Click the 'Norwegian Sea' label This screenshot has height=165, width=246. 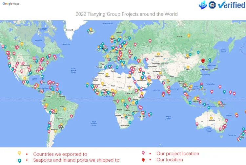click(x=108, y=24)
